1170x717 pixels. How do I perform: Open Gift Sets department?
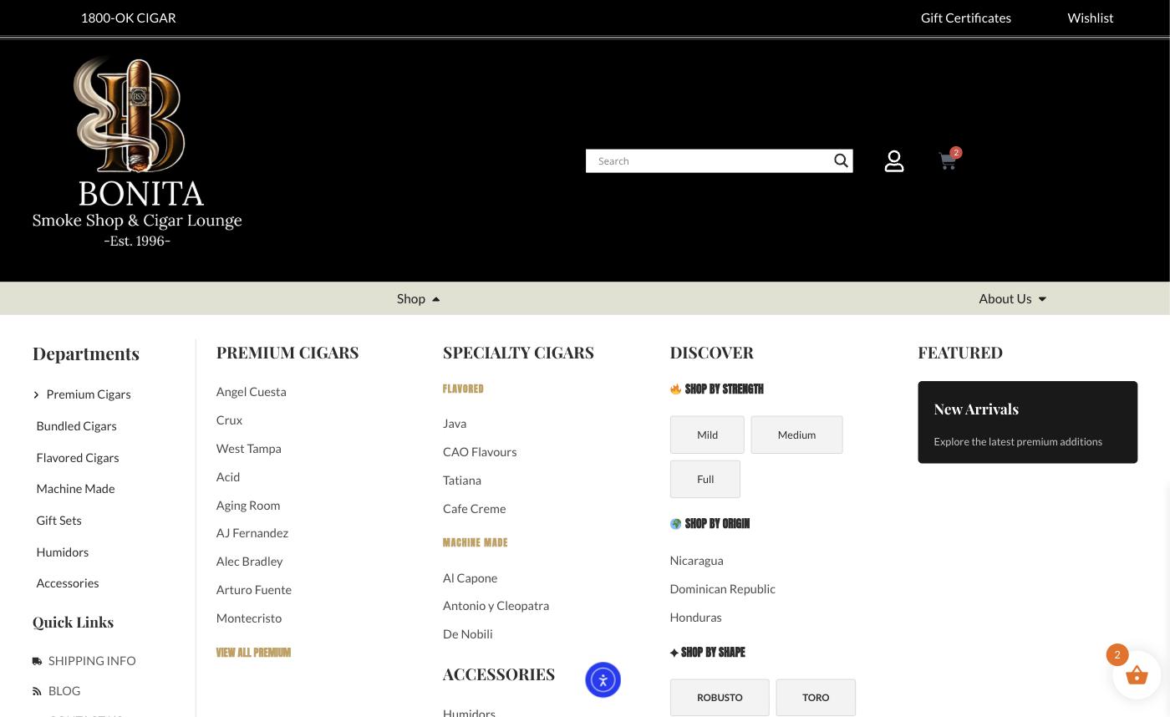point(58,521)
